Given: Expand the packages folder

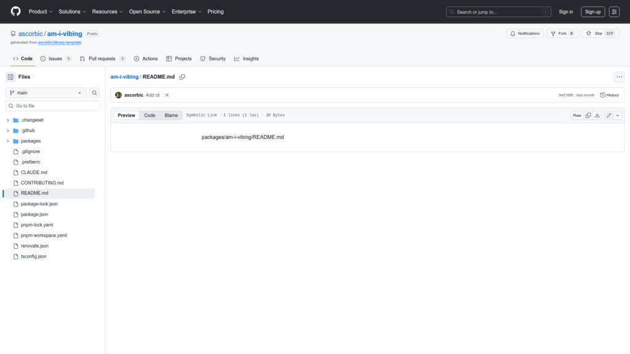Looking at the screenshot, I should (x=8, y=141).
